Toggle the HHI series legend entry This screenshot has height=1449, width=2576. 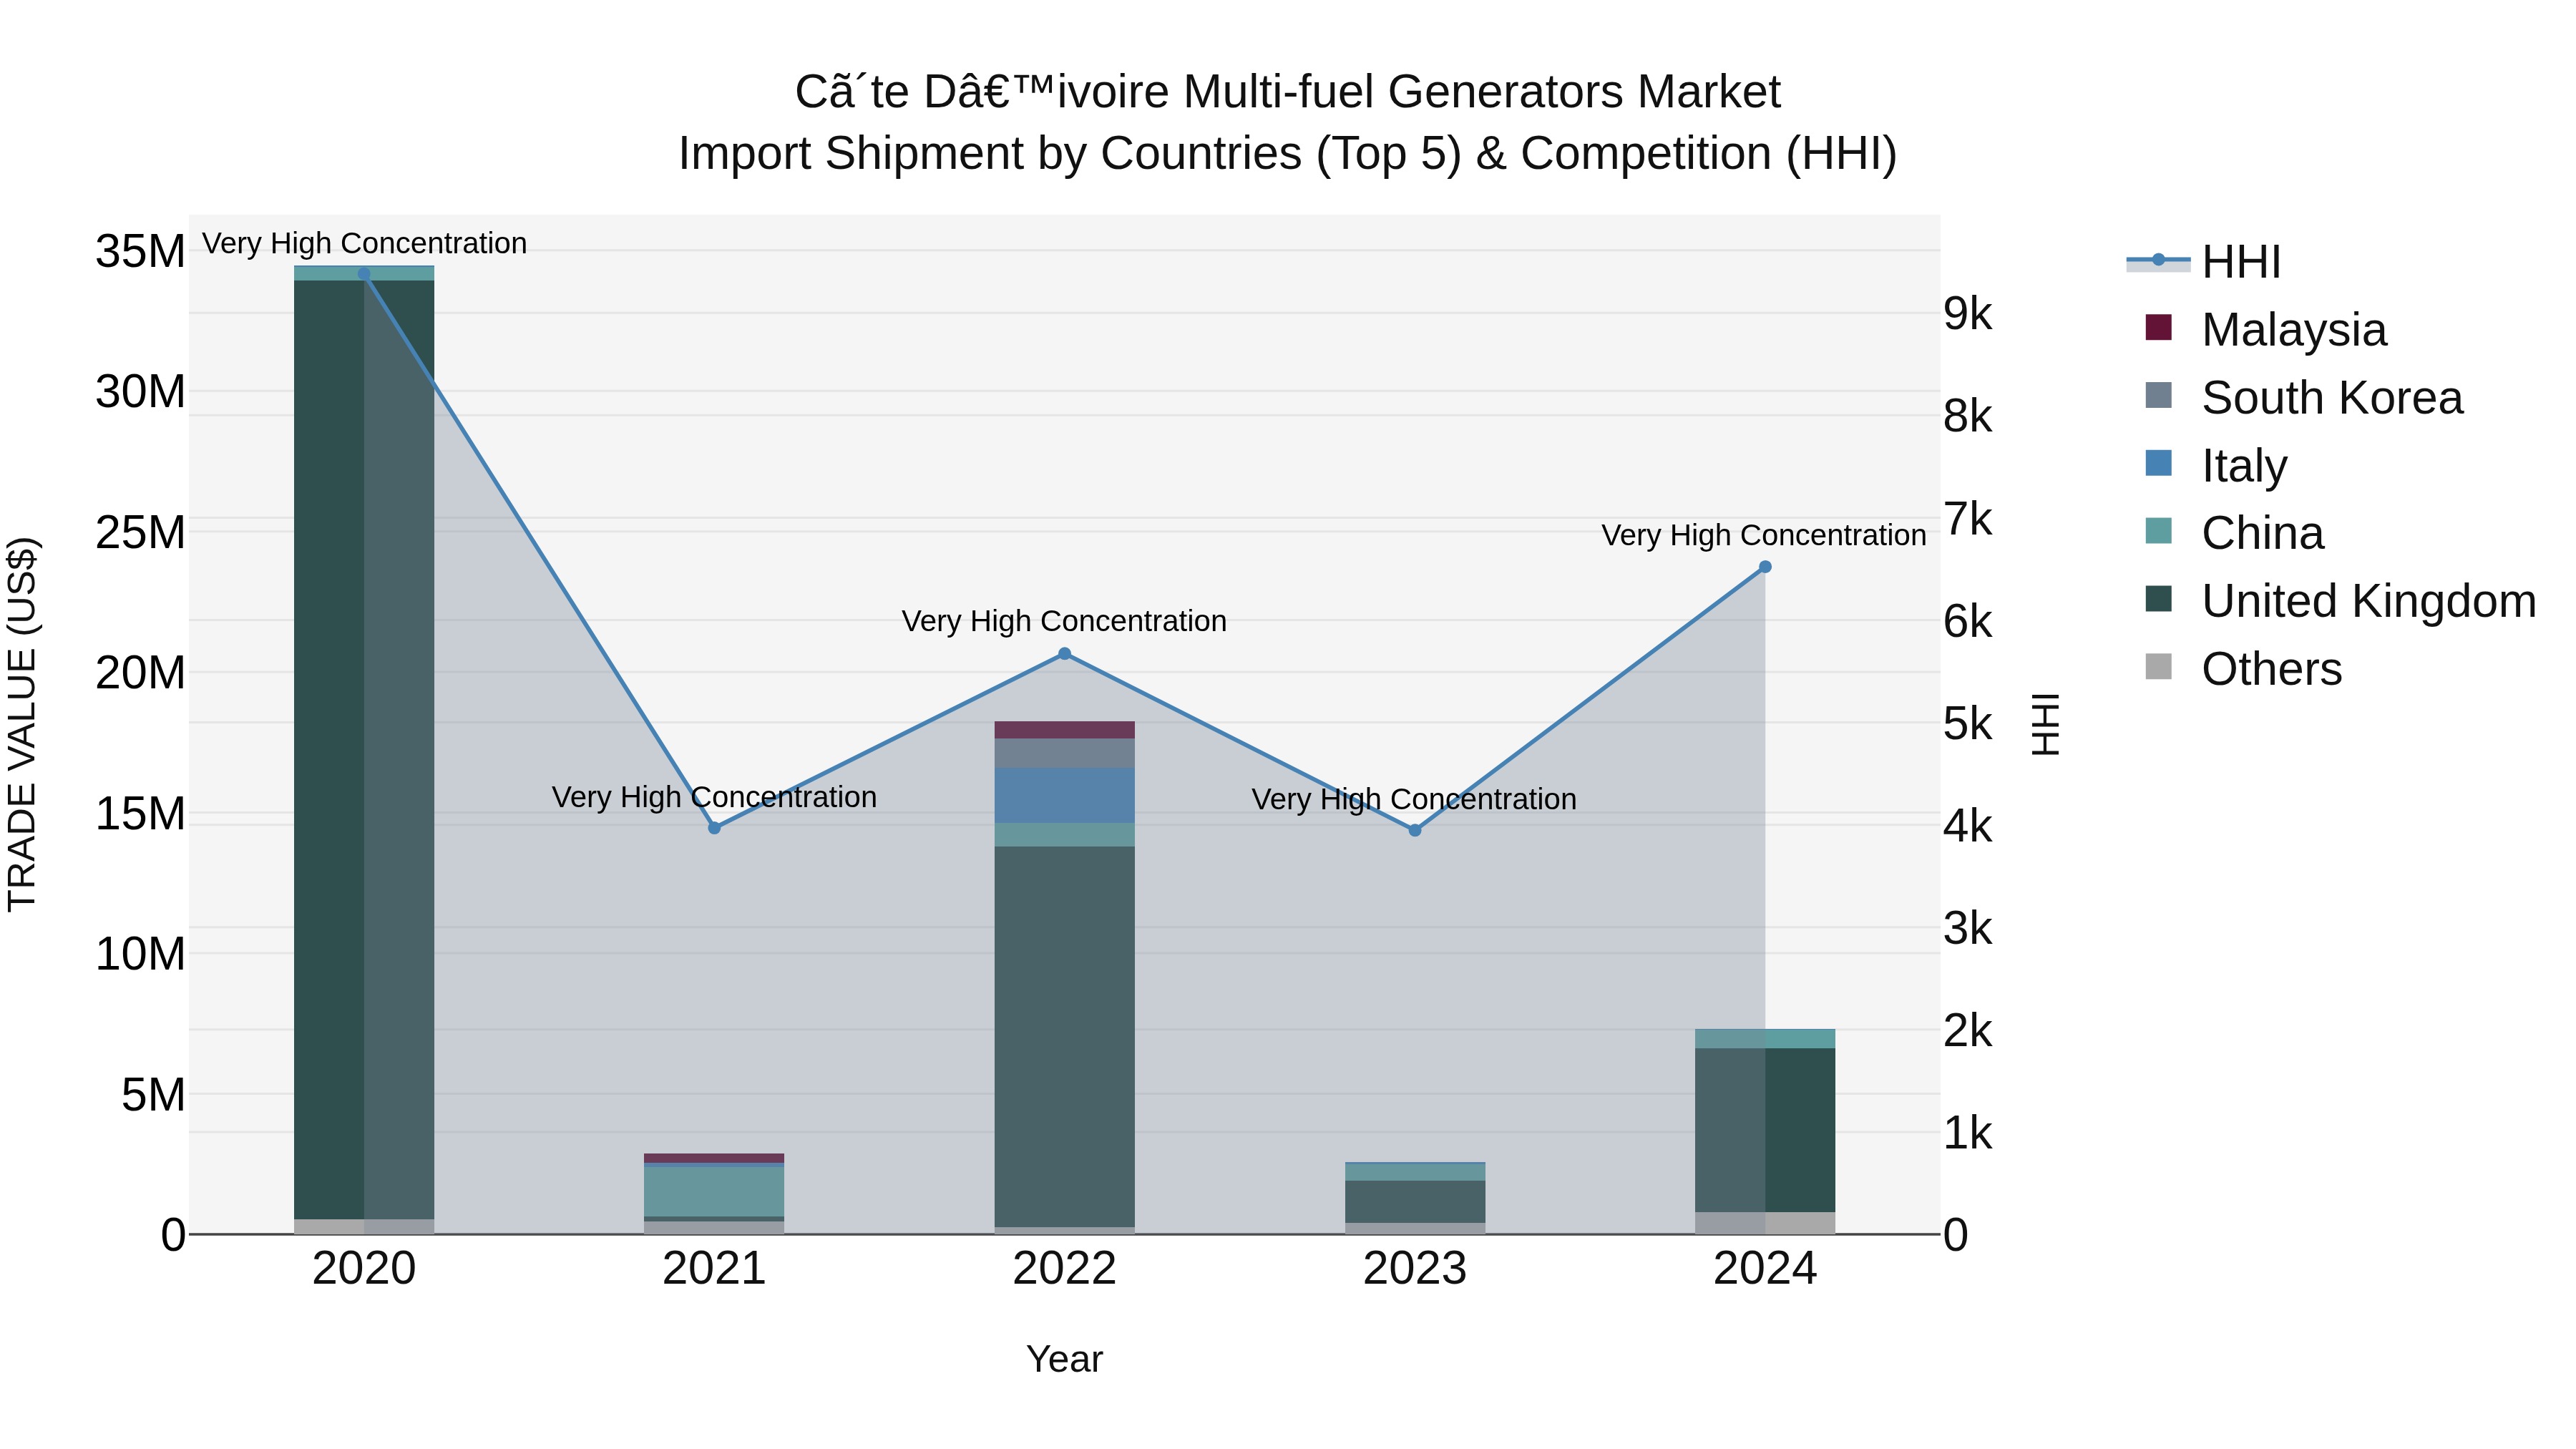click(2203, 262)
